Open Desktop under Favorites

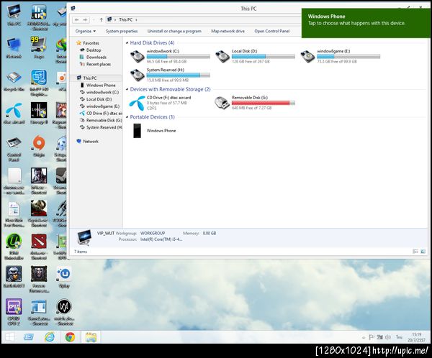coord(94,50)
